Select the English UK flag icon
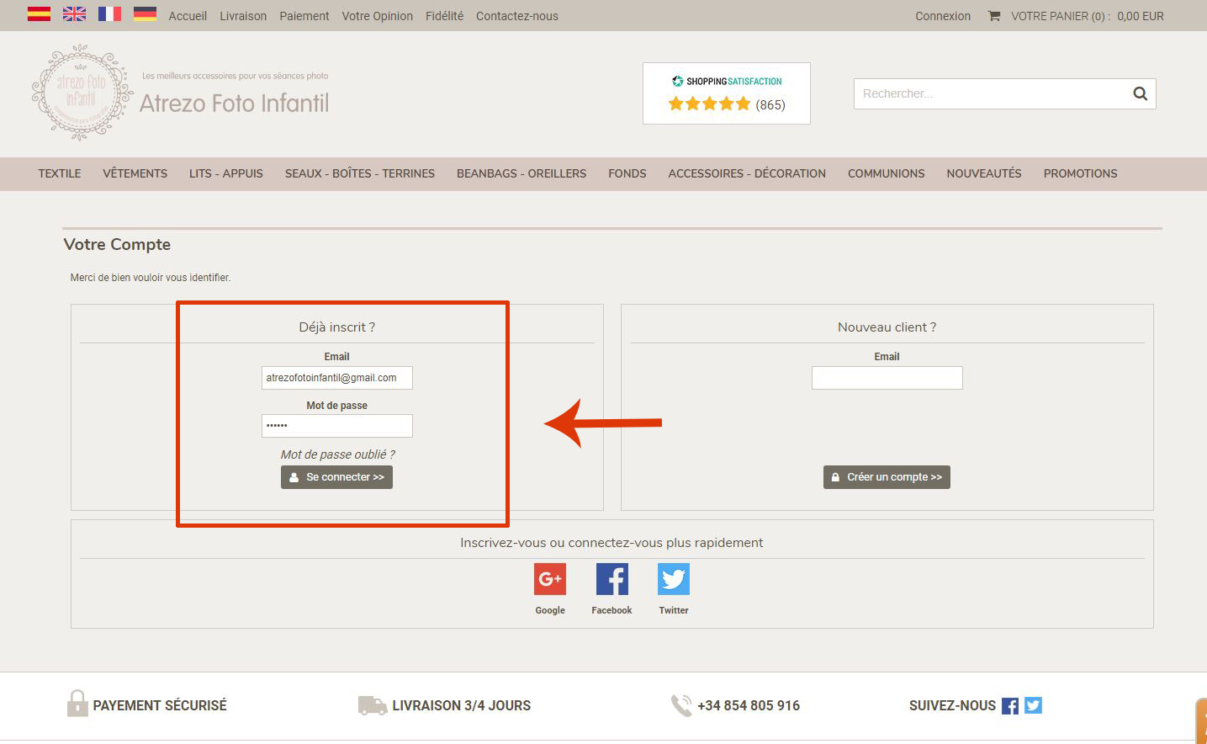This screenshot has height=744, width=1207. [x=74, y=14]
